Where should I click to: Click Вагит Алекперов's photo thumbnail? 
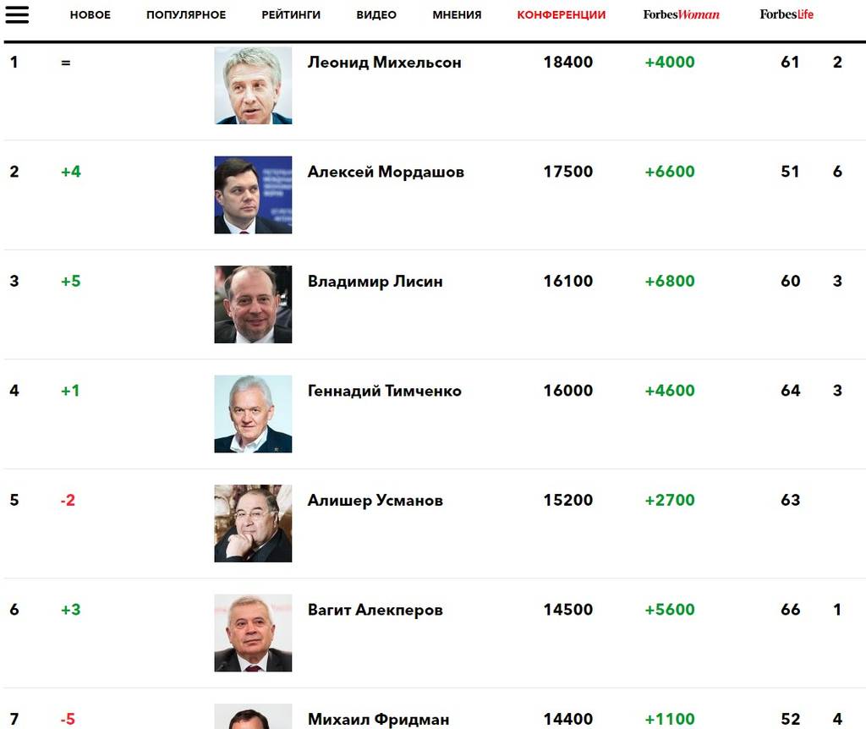click(x=253, y=633)
